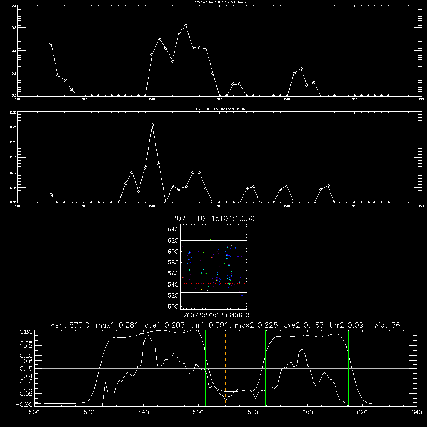Click the scatter plot's '2021-10-15T04:13:30' title
Image resolution: width=427 pixels, height=427 pixels.
pyautogui.click(x=213, y=219)
